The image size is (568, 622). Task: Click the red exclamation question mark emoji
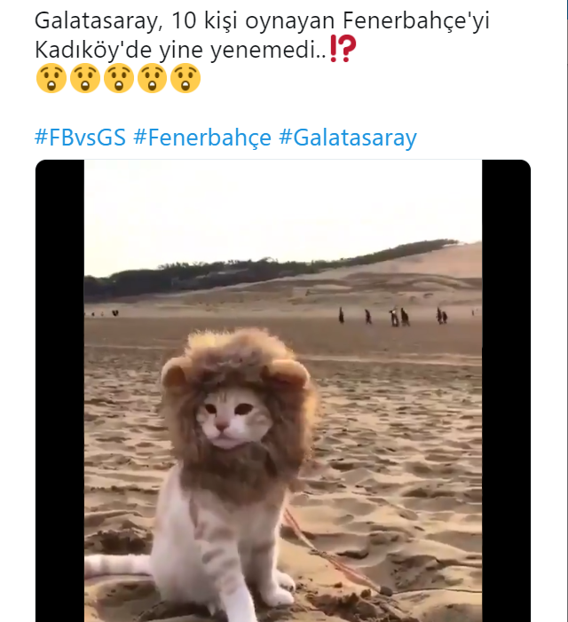point(343,50)
